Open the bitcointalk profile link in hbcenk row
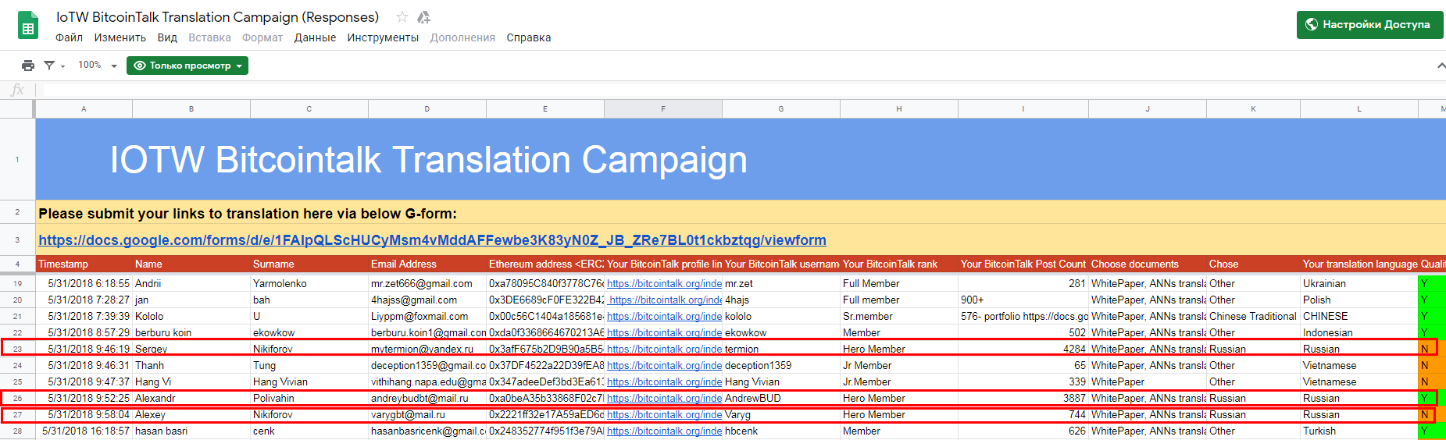 point(664,431)
